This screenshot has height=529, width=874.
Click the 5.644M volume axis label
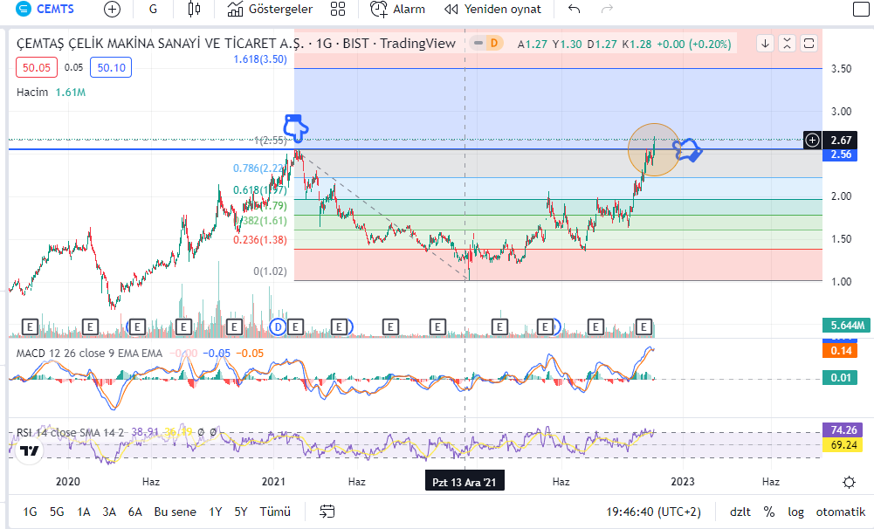847,325
